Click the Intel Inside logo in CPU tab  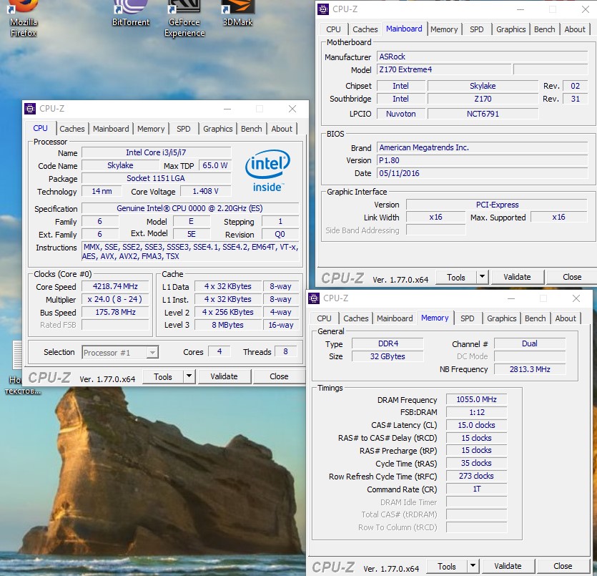(267, 170)
